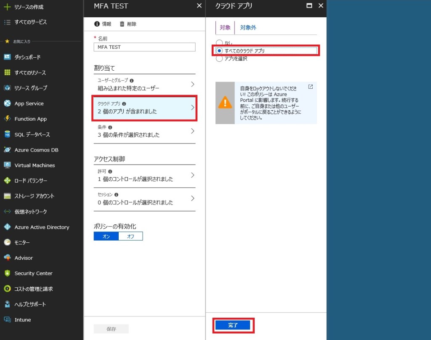Click the info icon beside クラウド アプリ label
This screenshot has height=340, width=431.
[x=124, y=104]
